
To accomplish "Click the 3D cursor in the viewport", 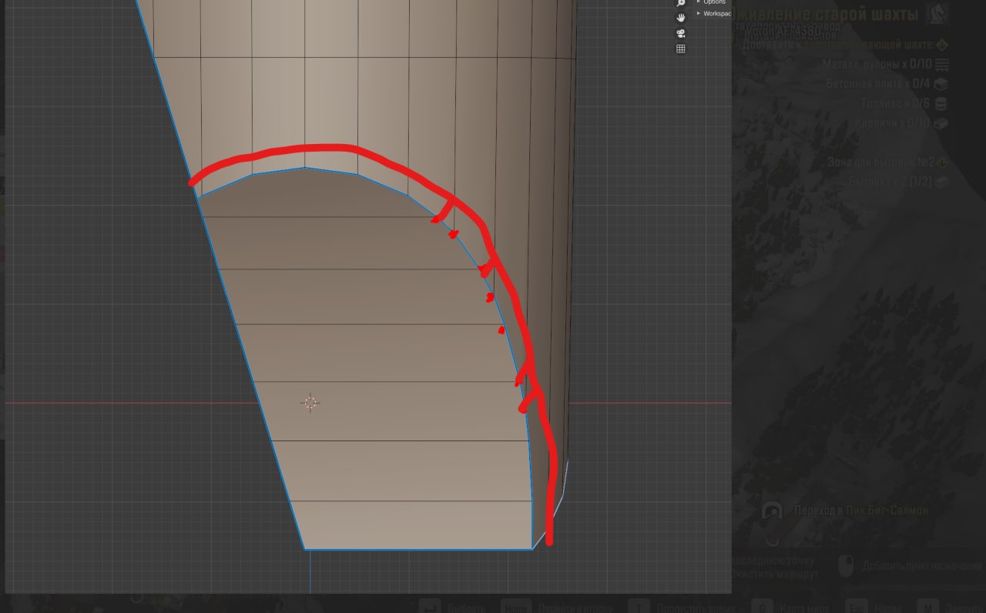I will click(x=310, y=403).
